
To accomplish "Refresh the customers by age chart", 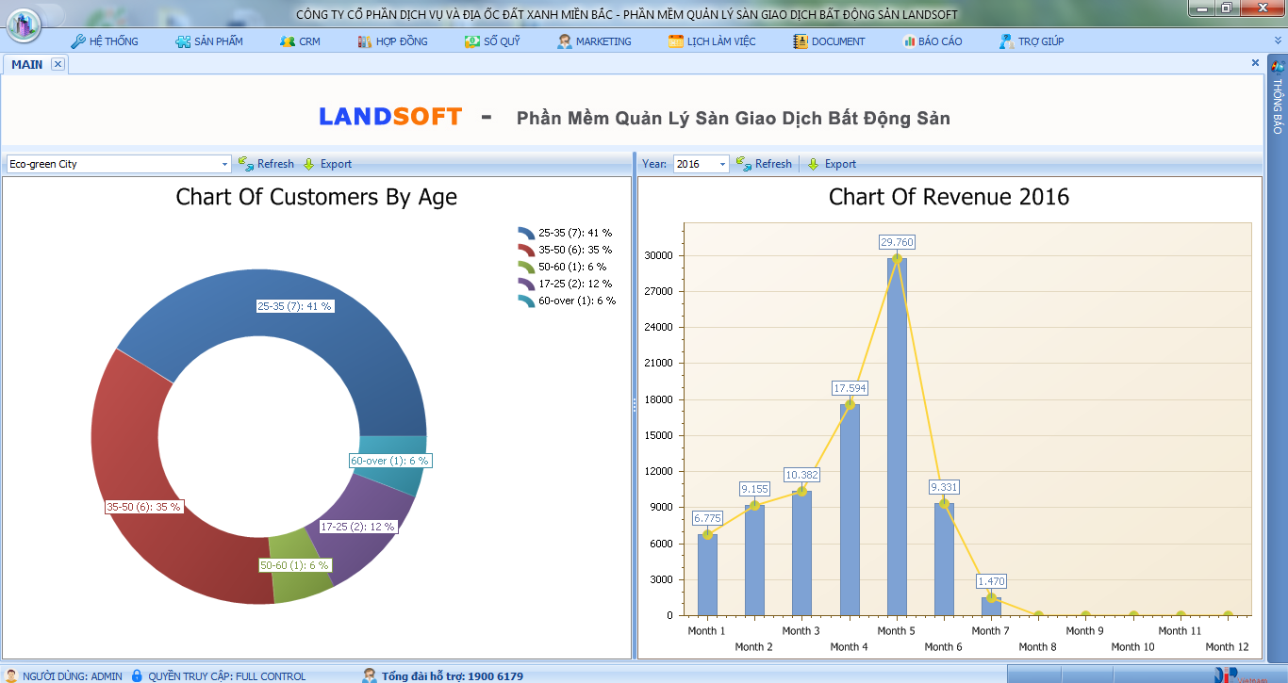I will pos(266,164).
